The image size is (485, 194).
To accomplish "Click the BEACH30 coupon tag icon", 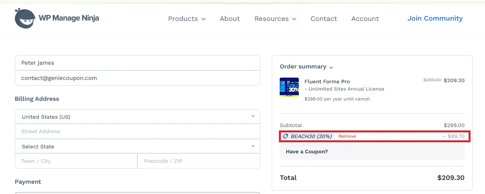I will (x=285, y=136).
